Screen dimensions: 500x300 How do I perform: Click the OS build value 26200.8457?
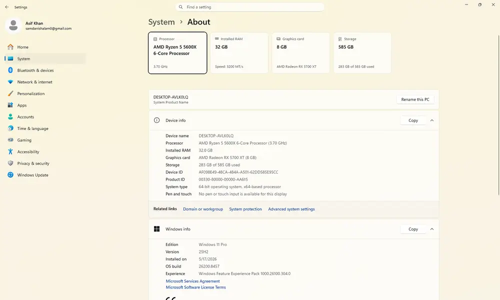click(x=209, y=266)
